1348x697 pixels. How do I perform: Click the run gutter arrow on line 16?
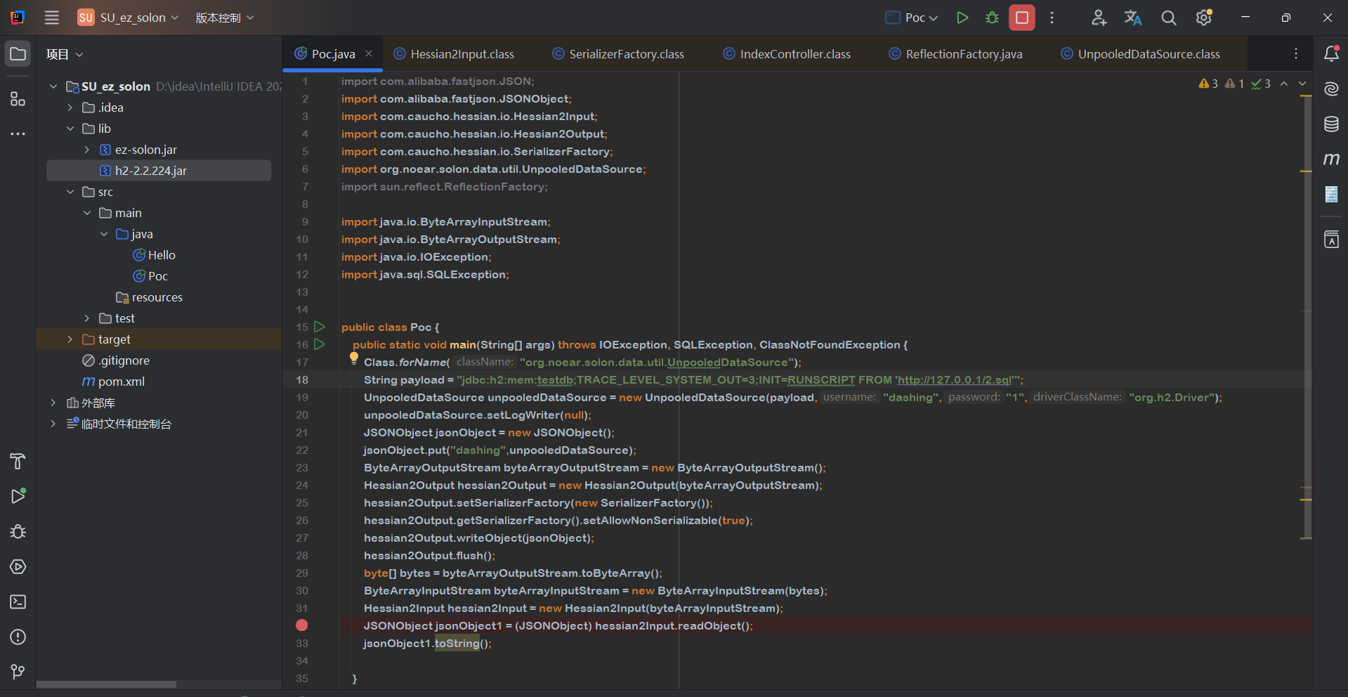320,344
